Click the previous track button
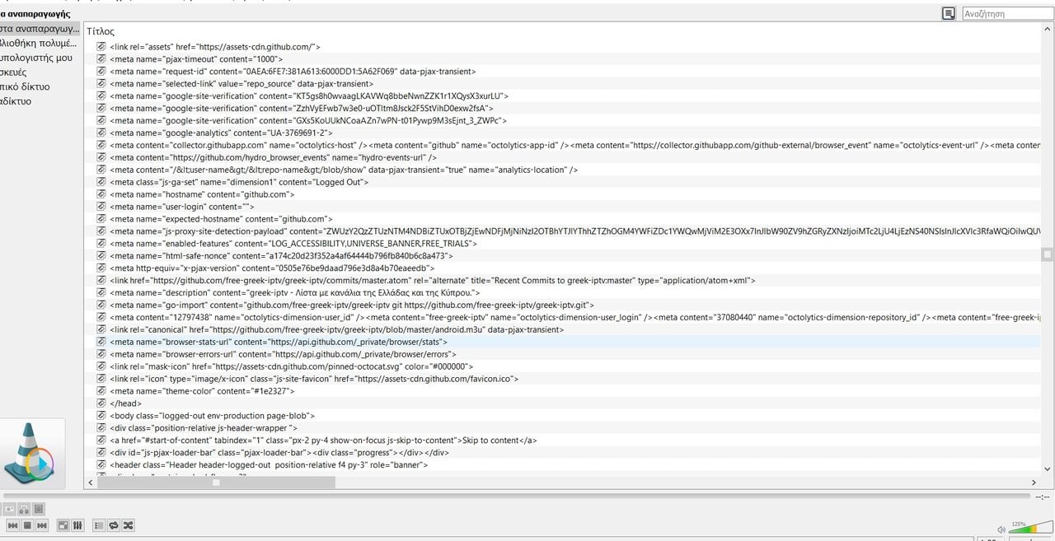 pyautogui.click(x=13, y=525)
